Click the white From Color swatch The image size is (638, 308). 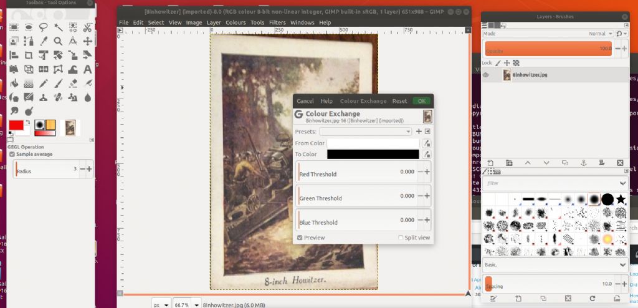tap(373, 143)
